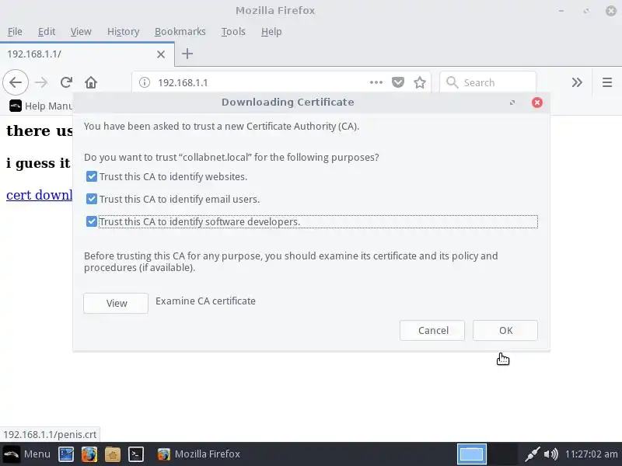Screen dimensions: 622x466
Task: Open the Firefox hamburger menu
Action: click(607, 82)
